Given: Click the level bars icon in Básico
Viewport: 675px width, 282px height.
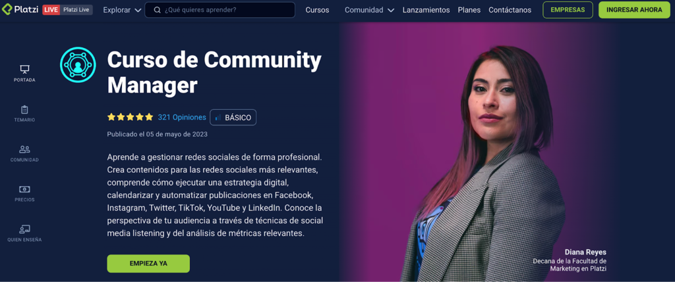Looking at the screenshot, I should 218,117.
